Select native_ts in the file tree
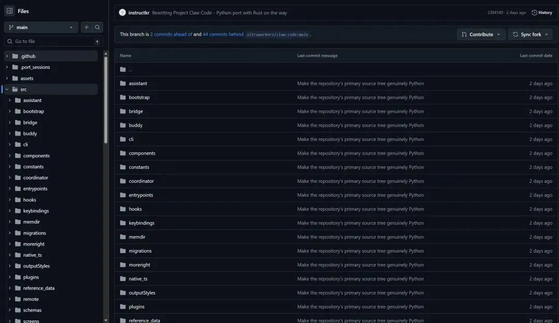 pos(33,255)
